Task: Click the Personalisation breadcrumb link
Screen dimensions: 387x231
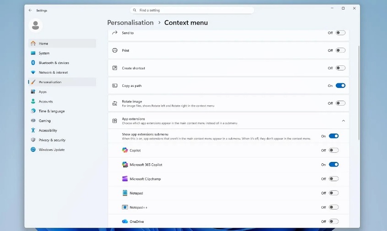Action: pos(131,22)
